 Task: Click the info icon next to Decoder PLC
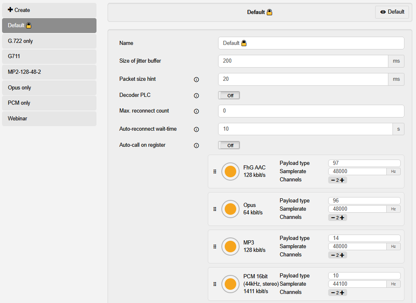pos(196,96)
